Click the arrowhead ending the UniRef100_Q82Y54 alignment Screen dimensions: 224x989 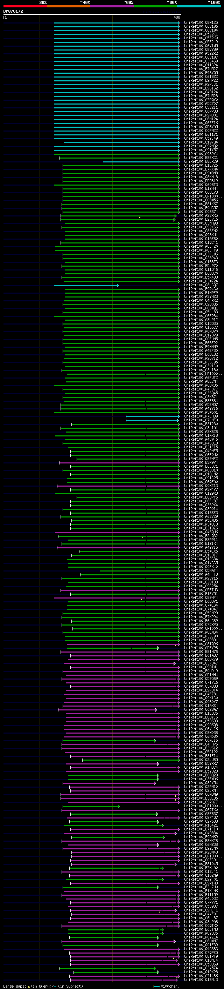click(155, 783)
